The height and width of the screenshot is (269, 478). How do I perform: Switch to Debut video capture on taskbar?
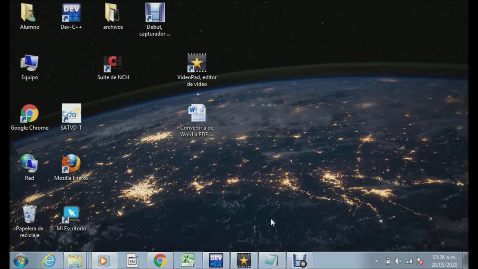(299, 260)
